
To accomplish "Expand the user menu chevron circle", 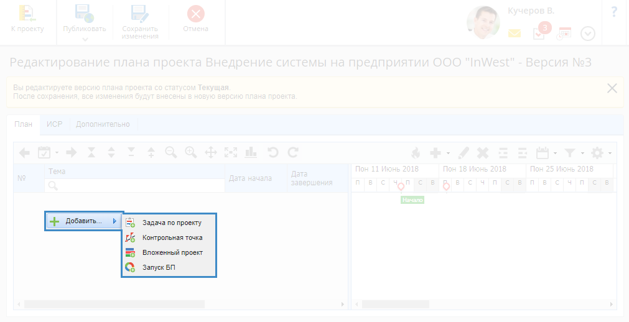I will (588, 34).
